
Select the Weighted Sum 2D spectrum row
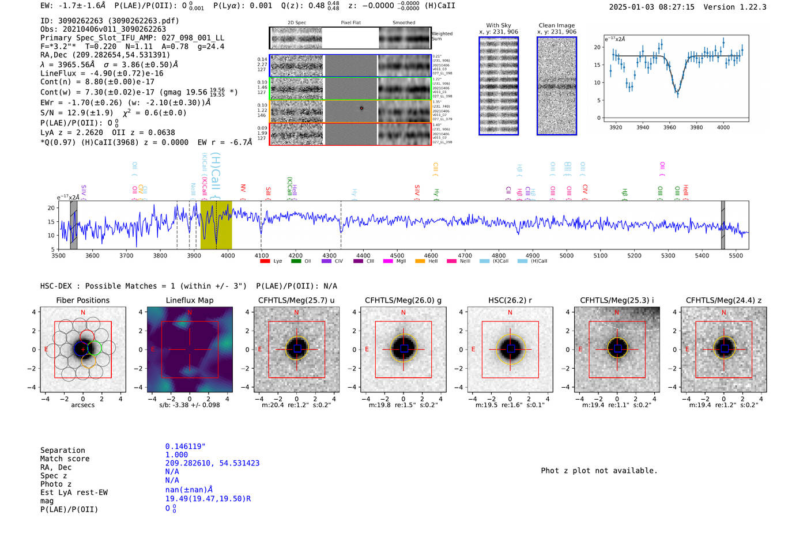(350, 38)
